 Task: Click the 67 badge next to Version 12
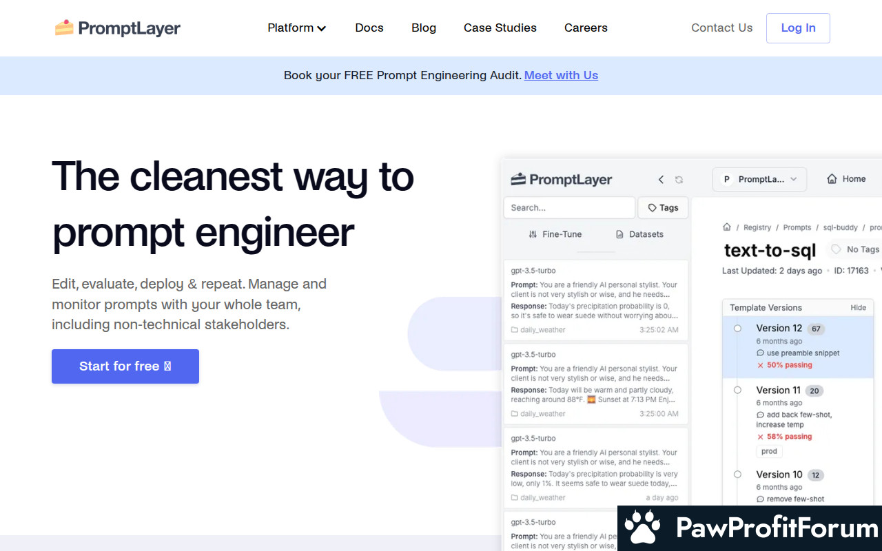click(816, 329)
